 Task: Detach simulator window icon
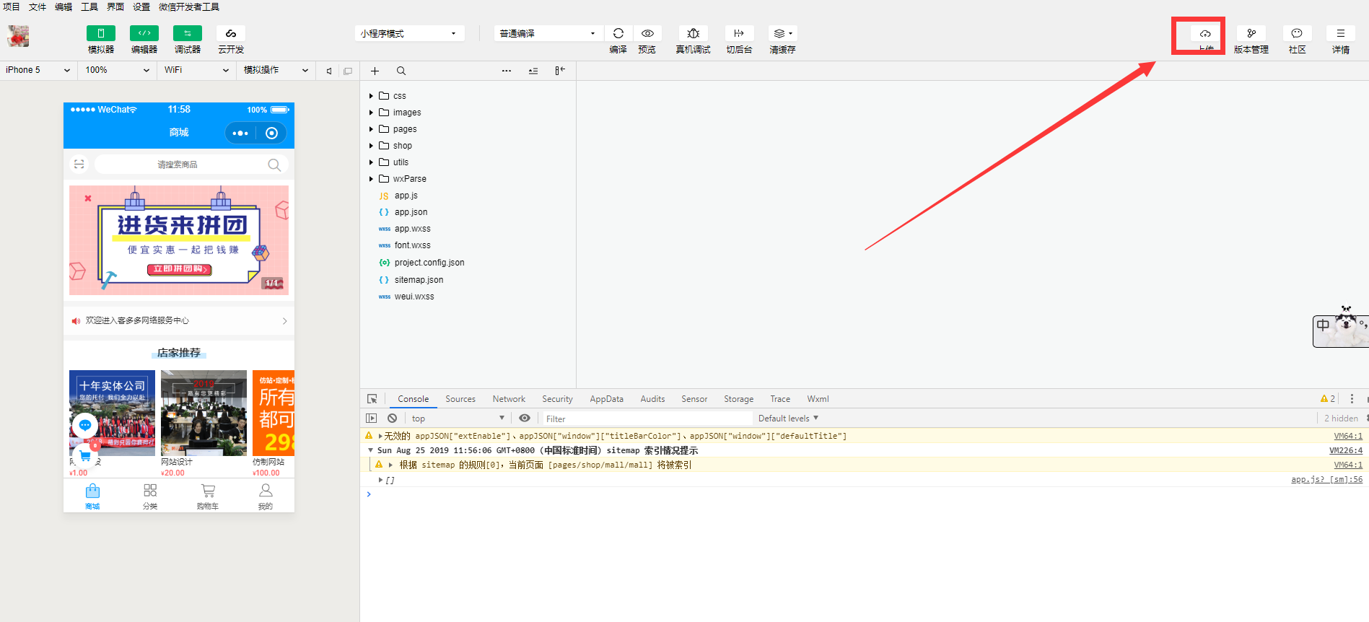coord(348,71)
